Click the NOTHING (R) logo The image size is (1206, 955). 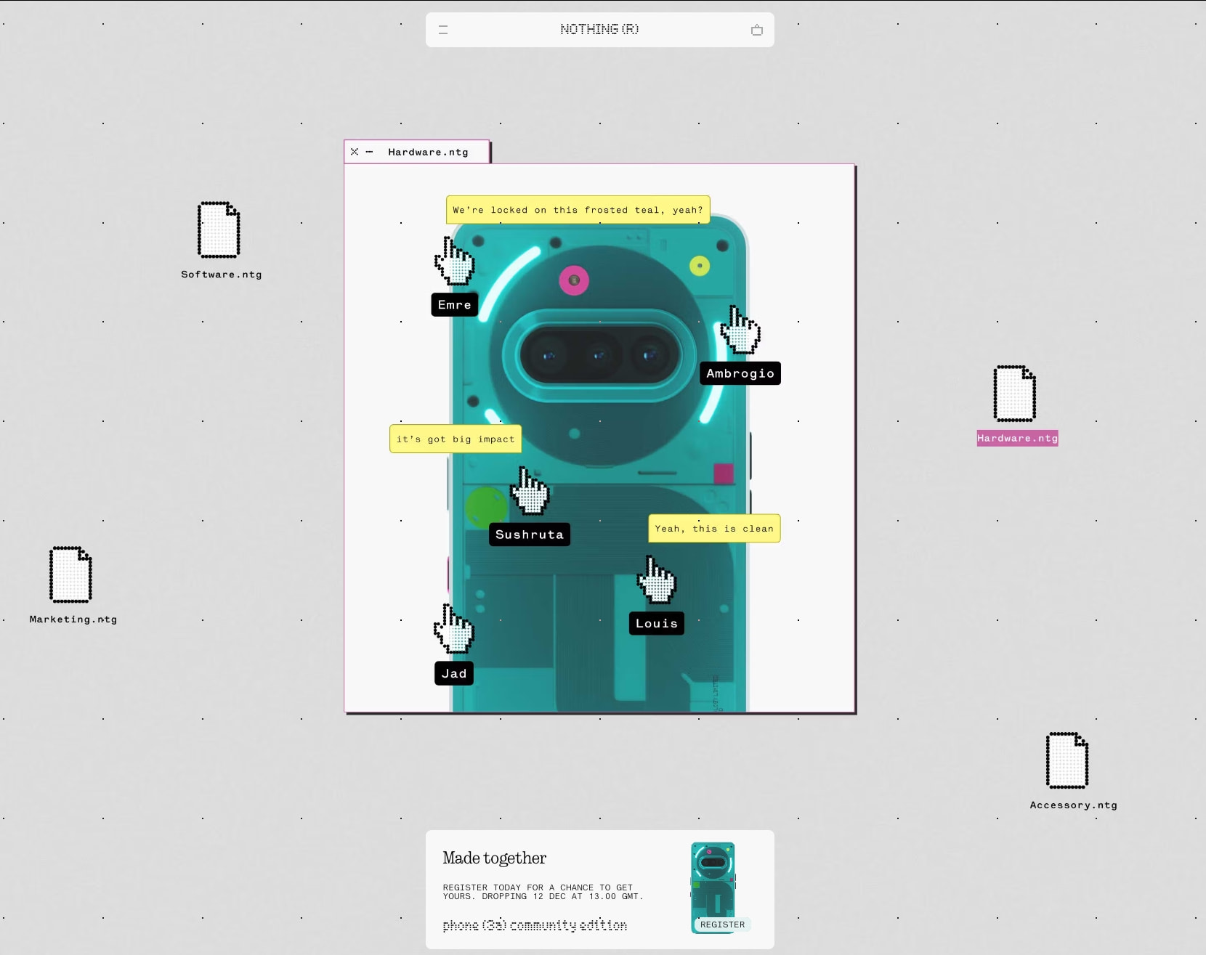pos(599,29)
